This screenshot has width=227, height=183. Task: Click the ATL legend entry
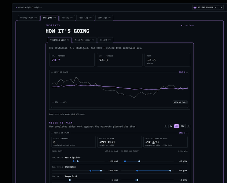[x=63, y=102]
